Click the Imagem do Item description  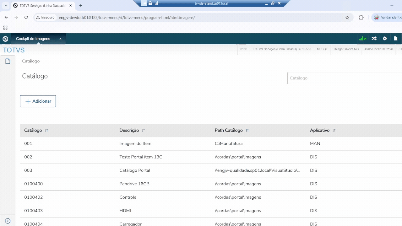[135, 143]
